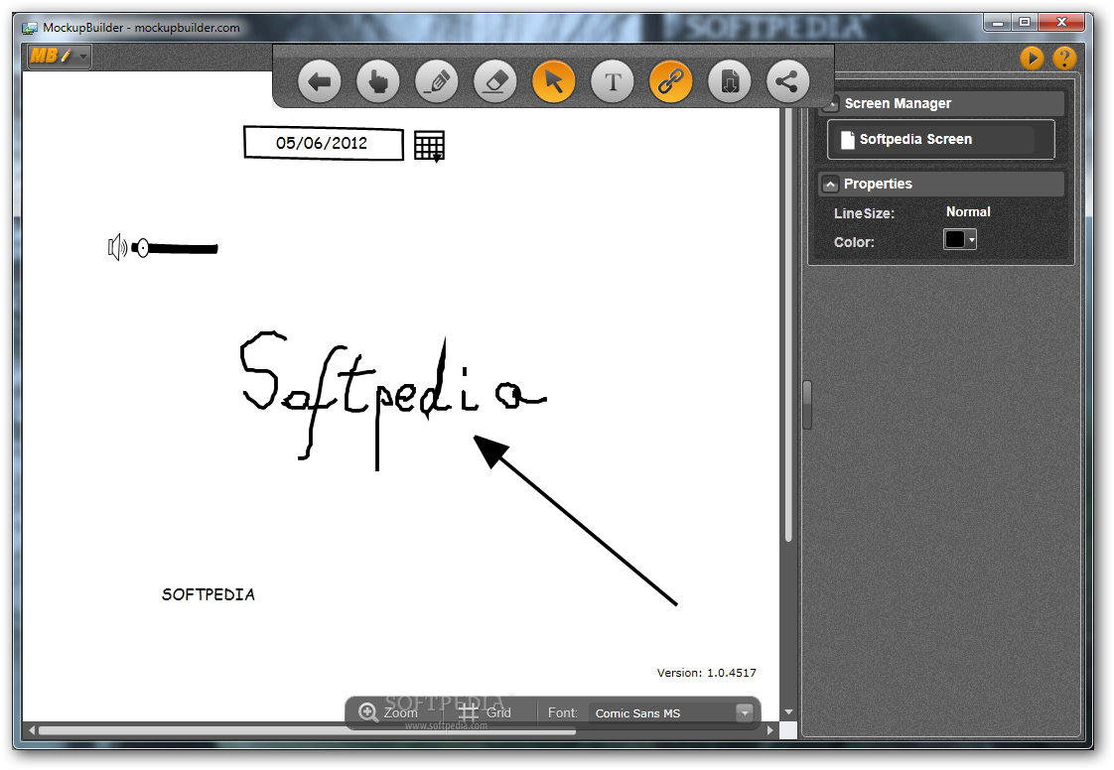Click the horizontal scrollbar right arrow
Screen dimensions: 1114x770
(x=770, y=730)
